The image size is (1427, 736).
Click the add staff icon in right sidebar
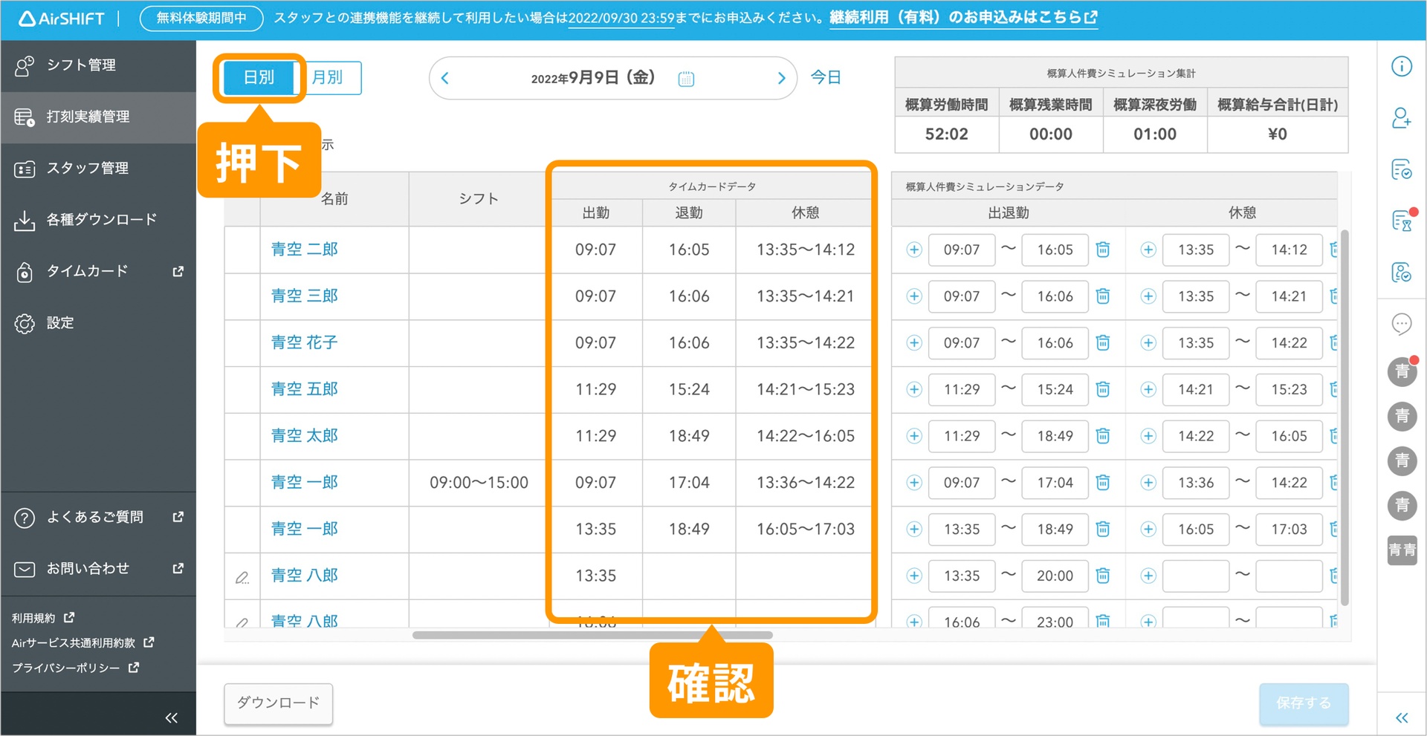coord(1401,118)
